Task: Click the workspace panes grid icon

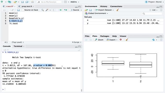Action: pos(65,2)
